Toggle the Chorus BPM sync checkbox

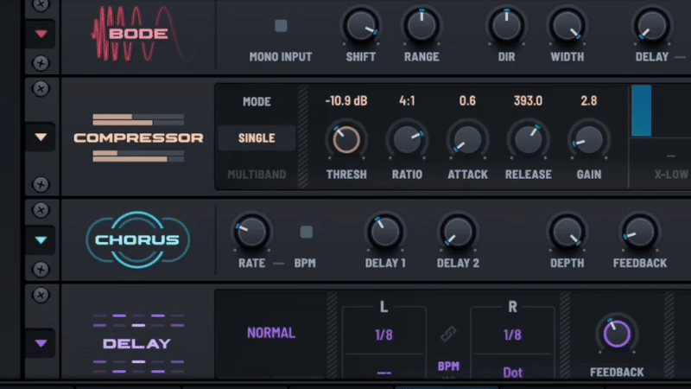coord(306,232)
